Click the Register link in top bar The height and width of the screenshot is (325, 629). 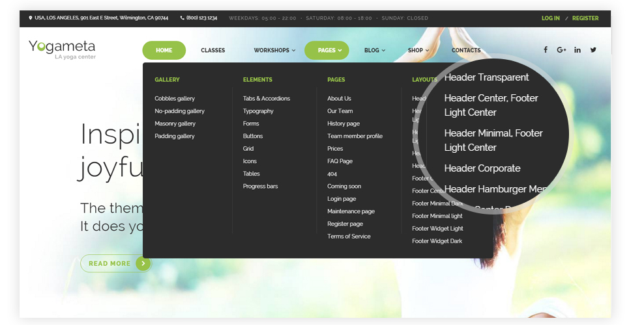[585, 18]
